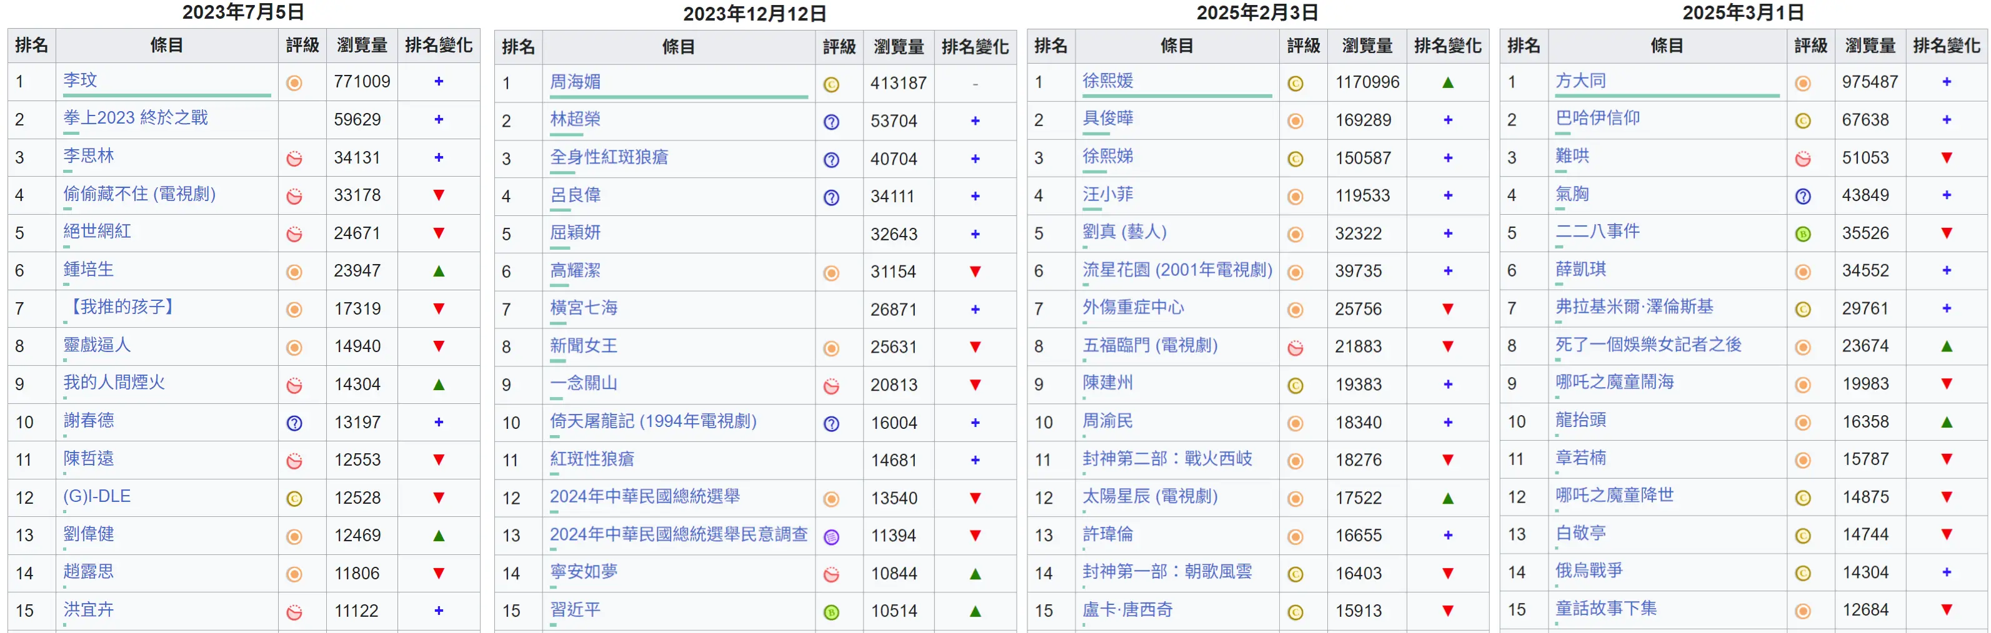The height and width of the screenshot is (633, 1991).
Task: Click the green up arrow in 徐熙媛 row
Action: [x=1449, y=82]
